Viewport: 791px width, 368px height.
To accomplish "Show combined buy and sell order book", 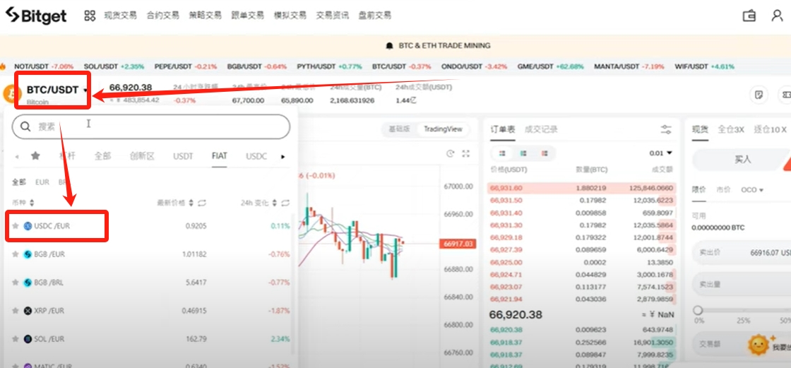I will [502, 153].
